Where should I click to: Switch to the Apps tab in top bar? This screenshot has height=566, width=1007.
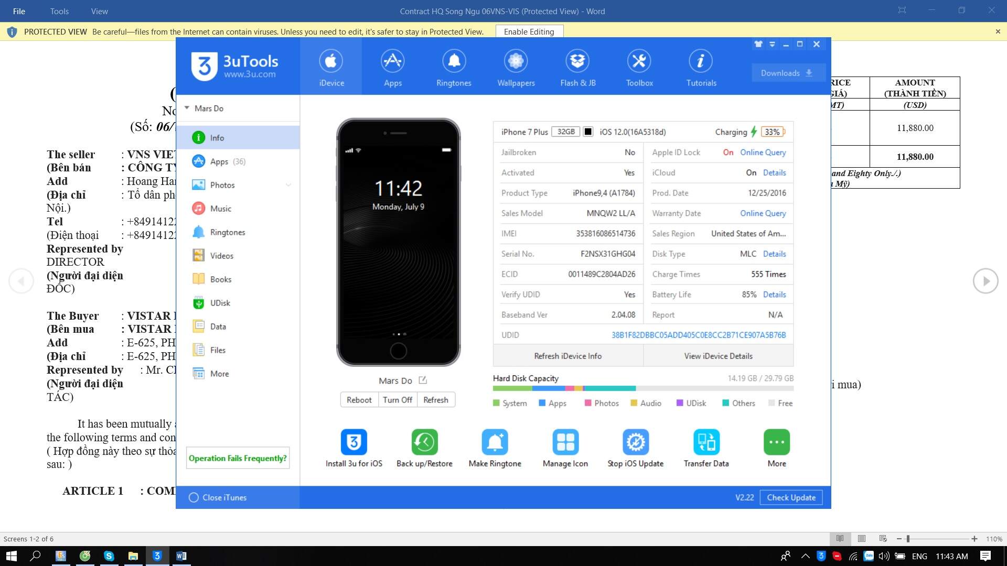click(392, 67)
